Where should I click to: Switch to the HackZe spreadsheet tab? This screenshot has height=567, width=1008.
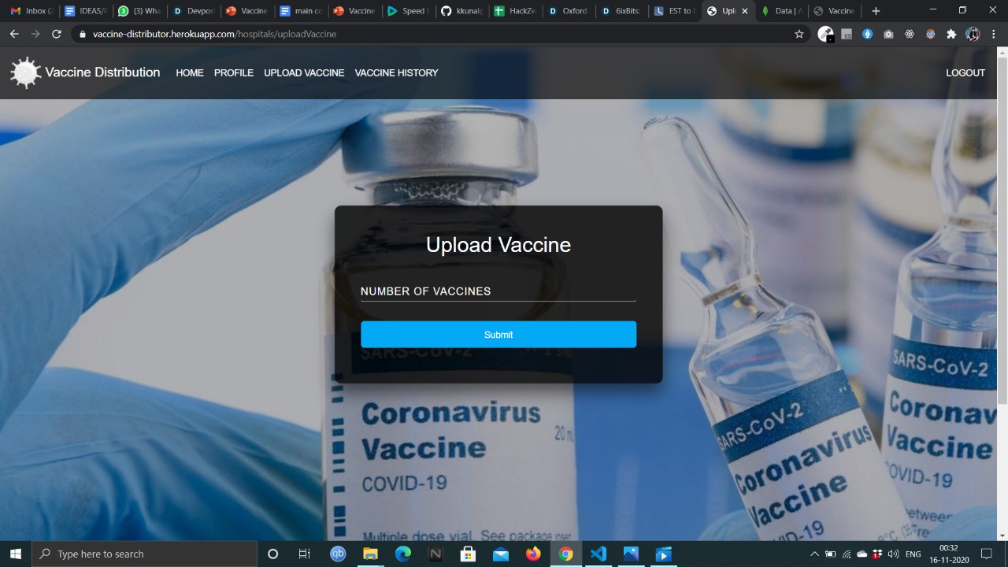click(x=516, y=11)
